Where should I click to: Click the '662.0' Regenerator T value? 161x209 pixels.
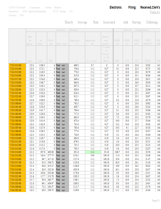pos(76,117)
